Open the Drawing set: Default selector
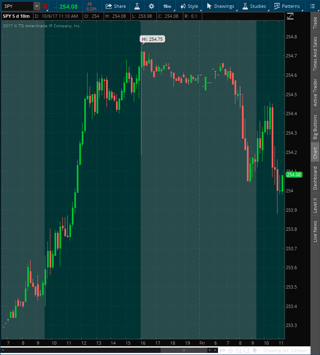Viewport: 320px width, 355px height. tap(285, 350)
